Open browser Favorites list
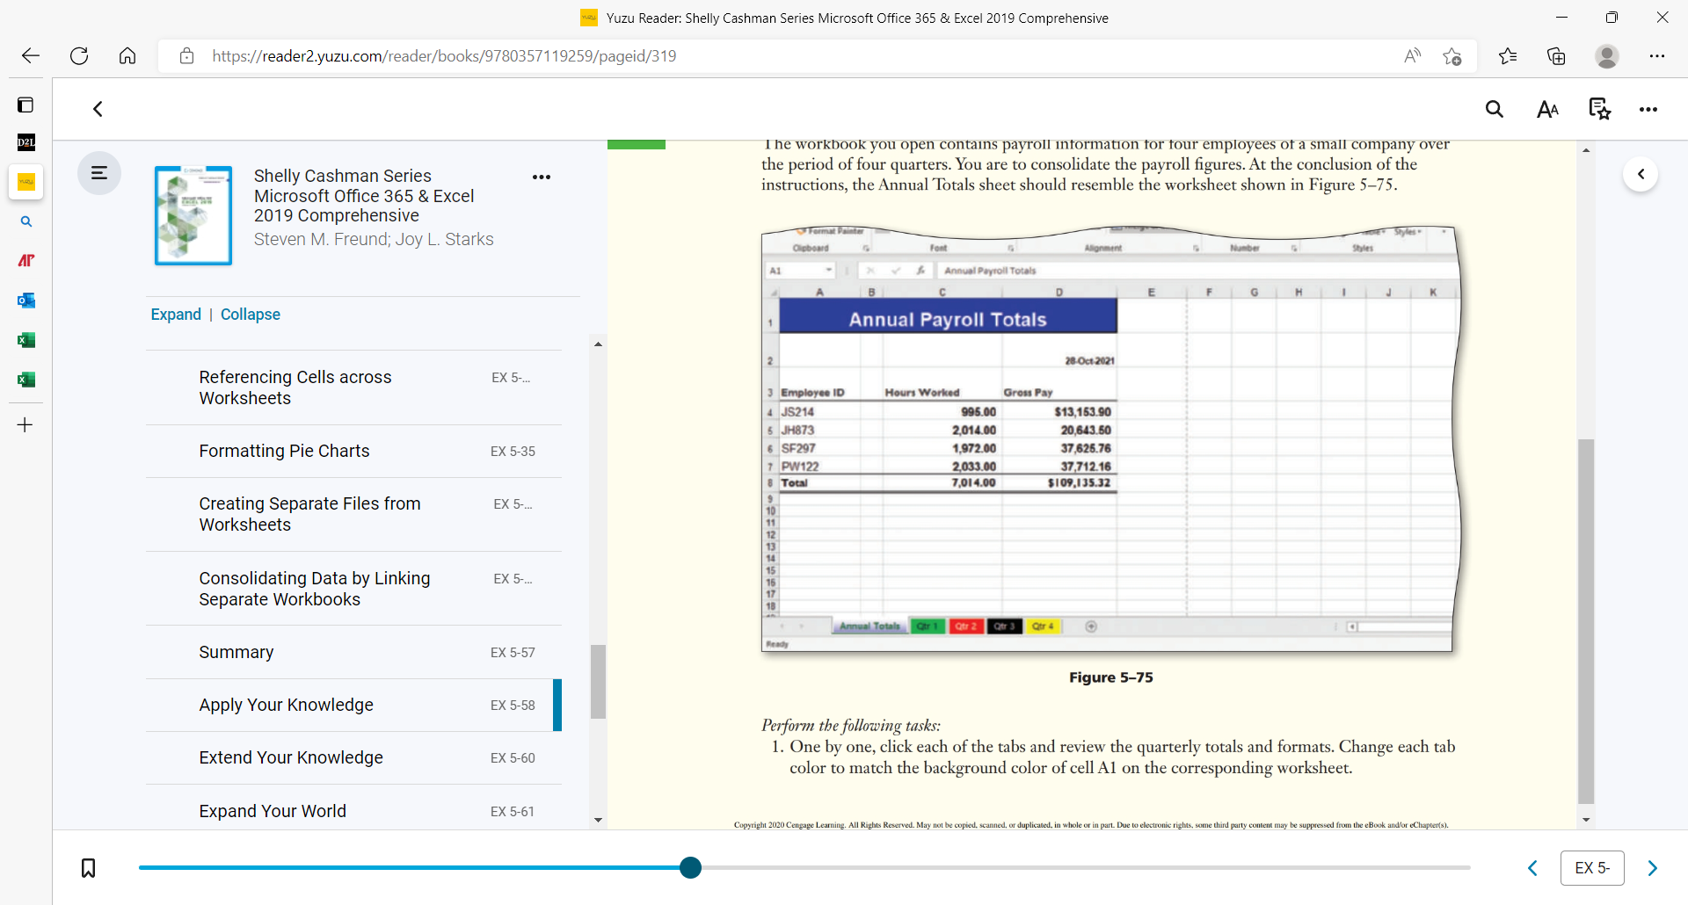Image resolution: width=1688 pixels, height=905 pixels. (x=1508, y=56)
